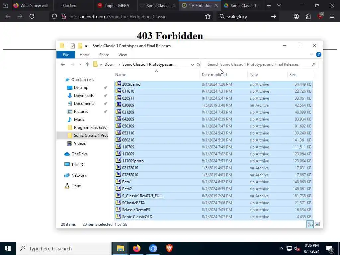This screenshot has width=340, height=255.
Task: Click the Beta1 archive icon
Action: point(118,182)
